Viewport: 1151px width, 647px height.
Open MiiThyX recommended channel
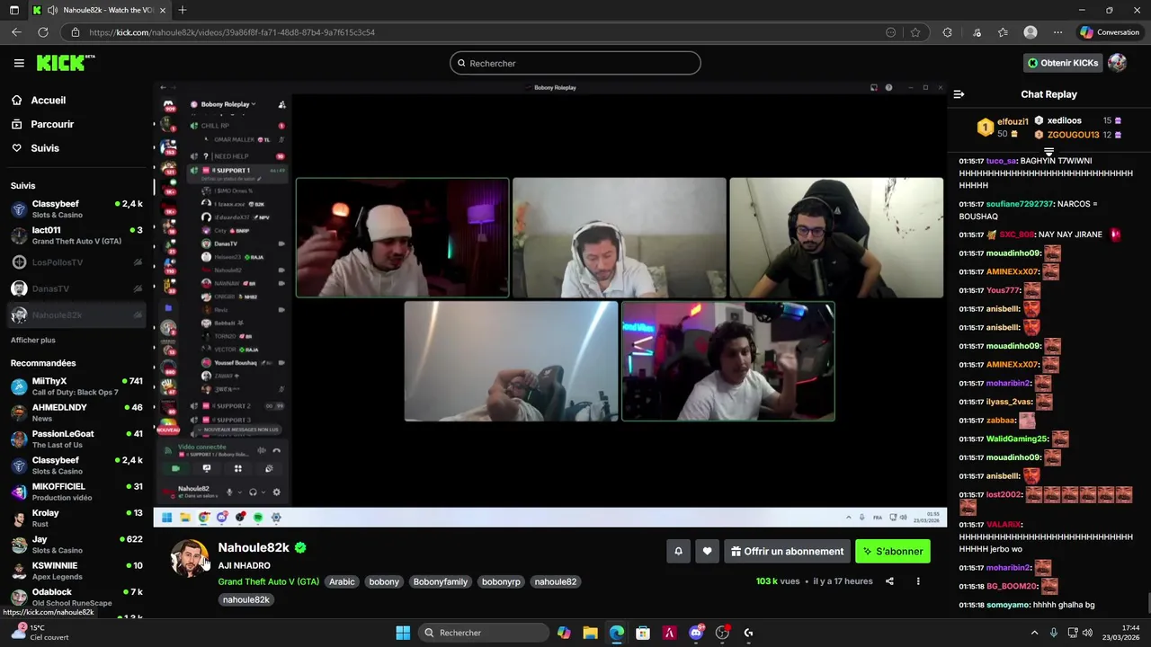[x=76, y=386]
